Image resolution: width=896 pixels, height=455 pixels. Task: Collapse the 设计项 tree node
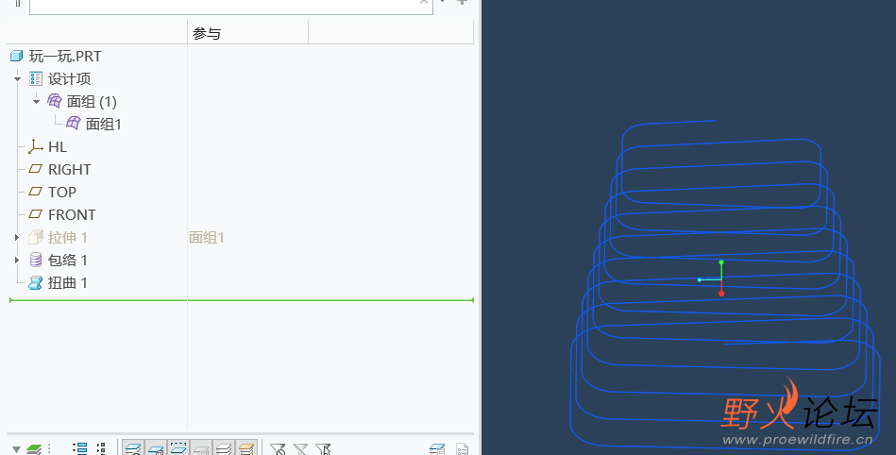coord(18,79)
